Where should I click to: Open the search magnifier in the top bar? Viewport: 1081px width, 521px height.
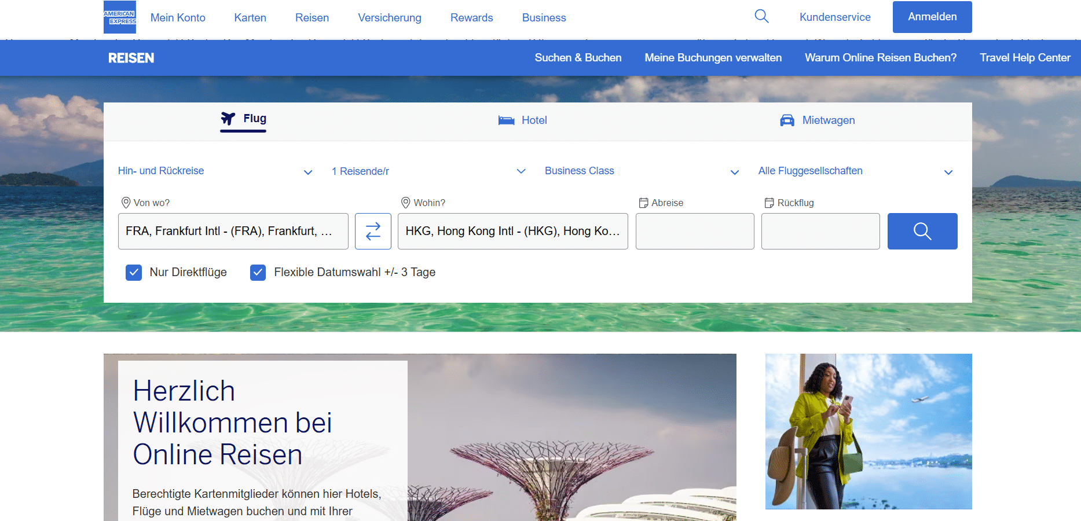click(761, 16)
